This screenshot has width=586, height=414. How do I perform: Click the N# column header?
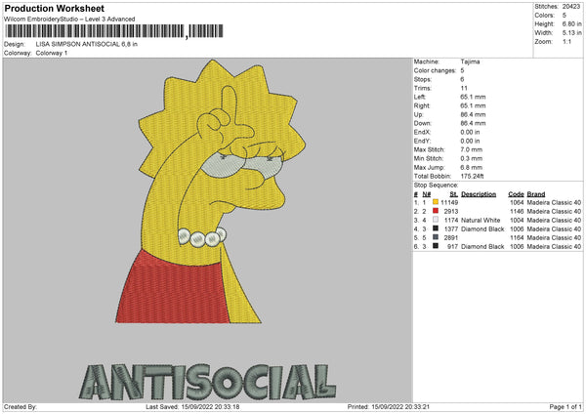[427, 194]
